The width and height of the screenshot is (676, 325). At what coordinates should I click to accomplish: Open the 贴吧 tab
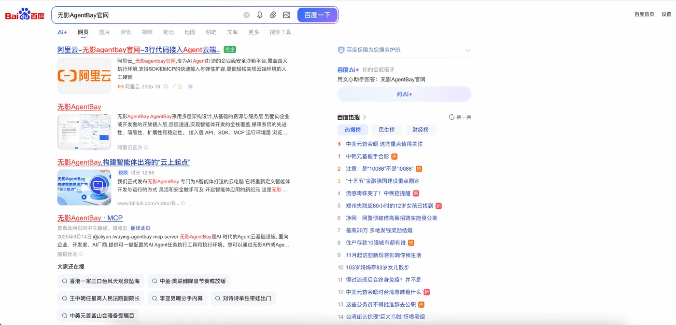tap(211, 32)
